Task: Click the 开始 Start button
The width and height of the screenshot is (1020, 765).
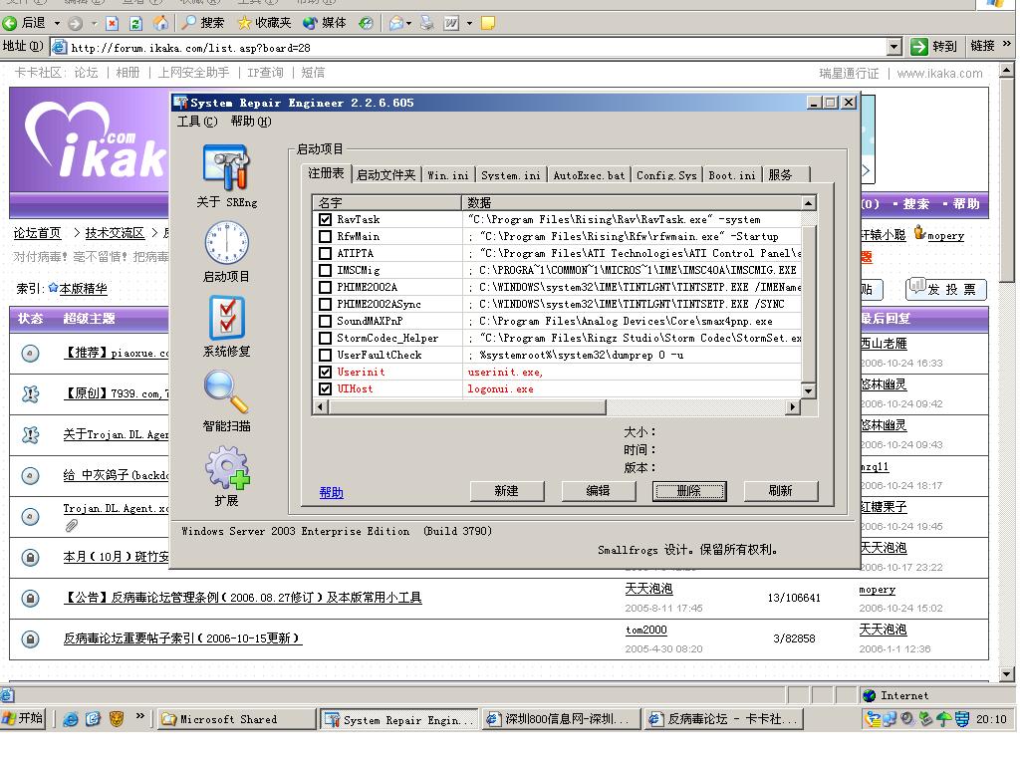Action: 23,718
